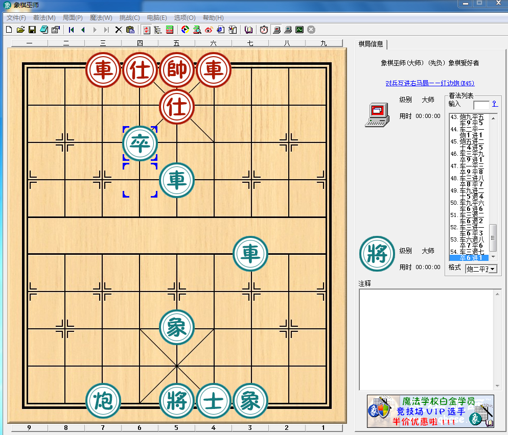Open the 文件(F) menu

point(16,18)
